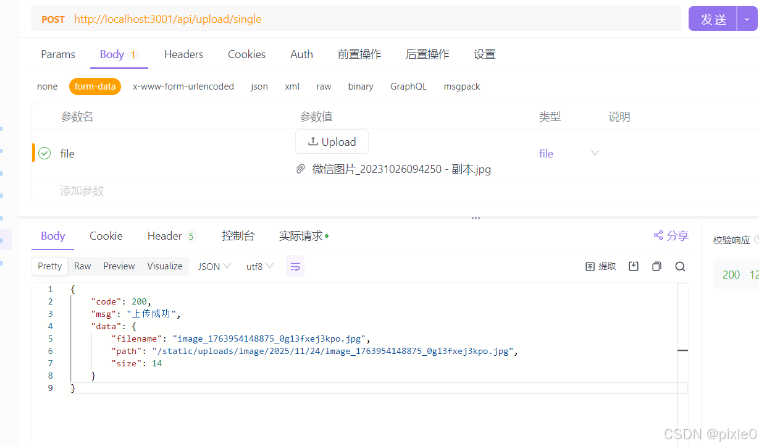Open the 设置 tab
Screen dimensions: 759x446
point(485,54)
